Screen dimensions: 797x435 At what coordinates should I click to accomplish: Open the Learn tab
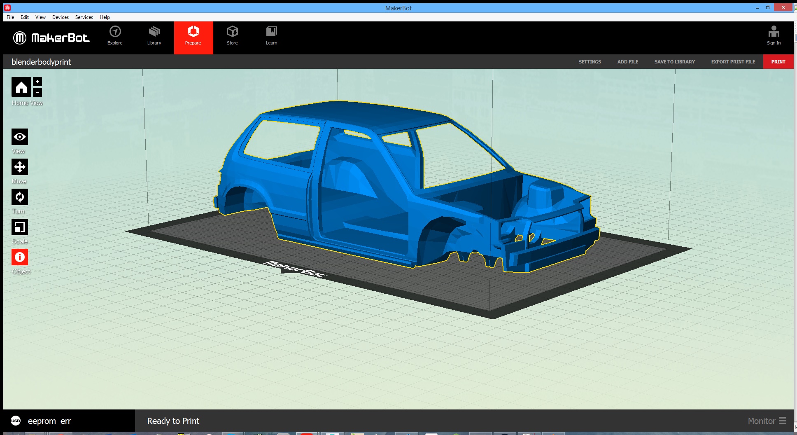point(271,36)
